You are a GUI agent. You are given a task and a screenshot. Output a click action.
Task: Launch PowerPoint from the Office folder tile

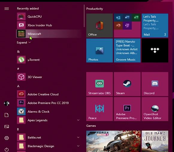click(118, 26)
